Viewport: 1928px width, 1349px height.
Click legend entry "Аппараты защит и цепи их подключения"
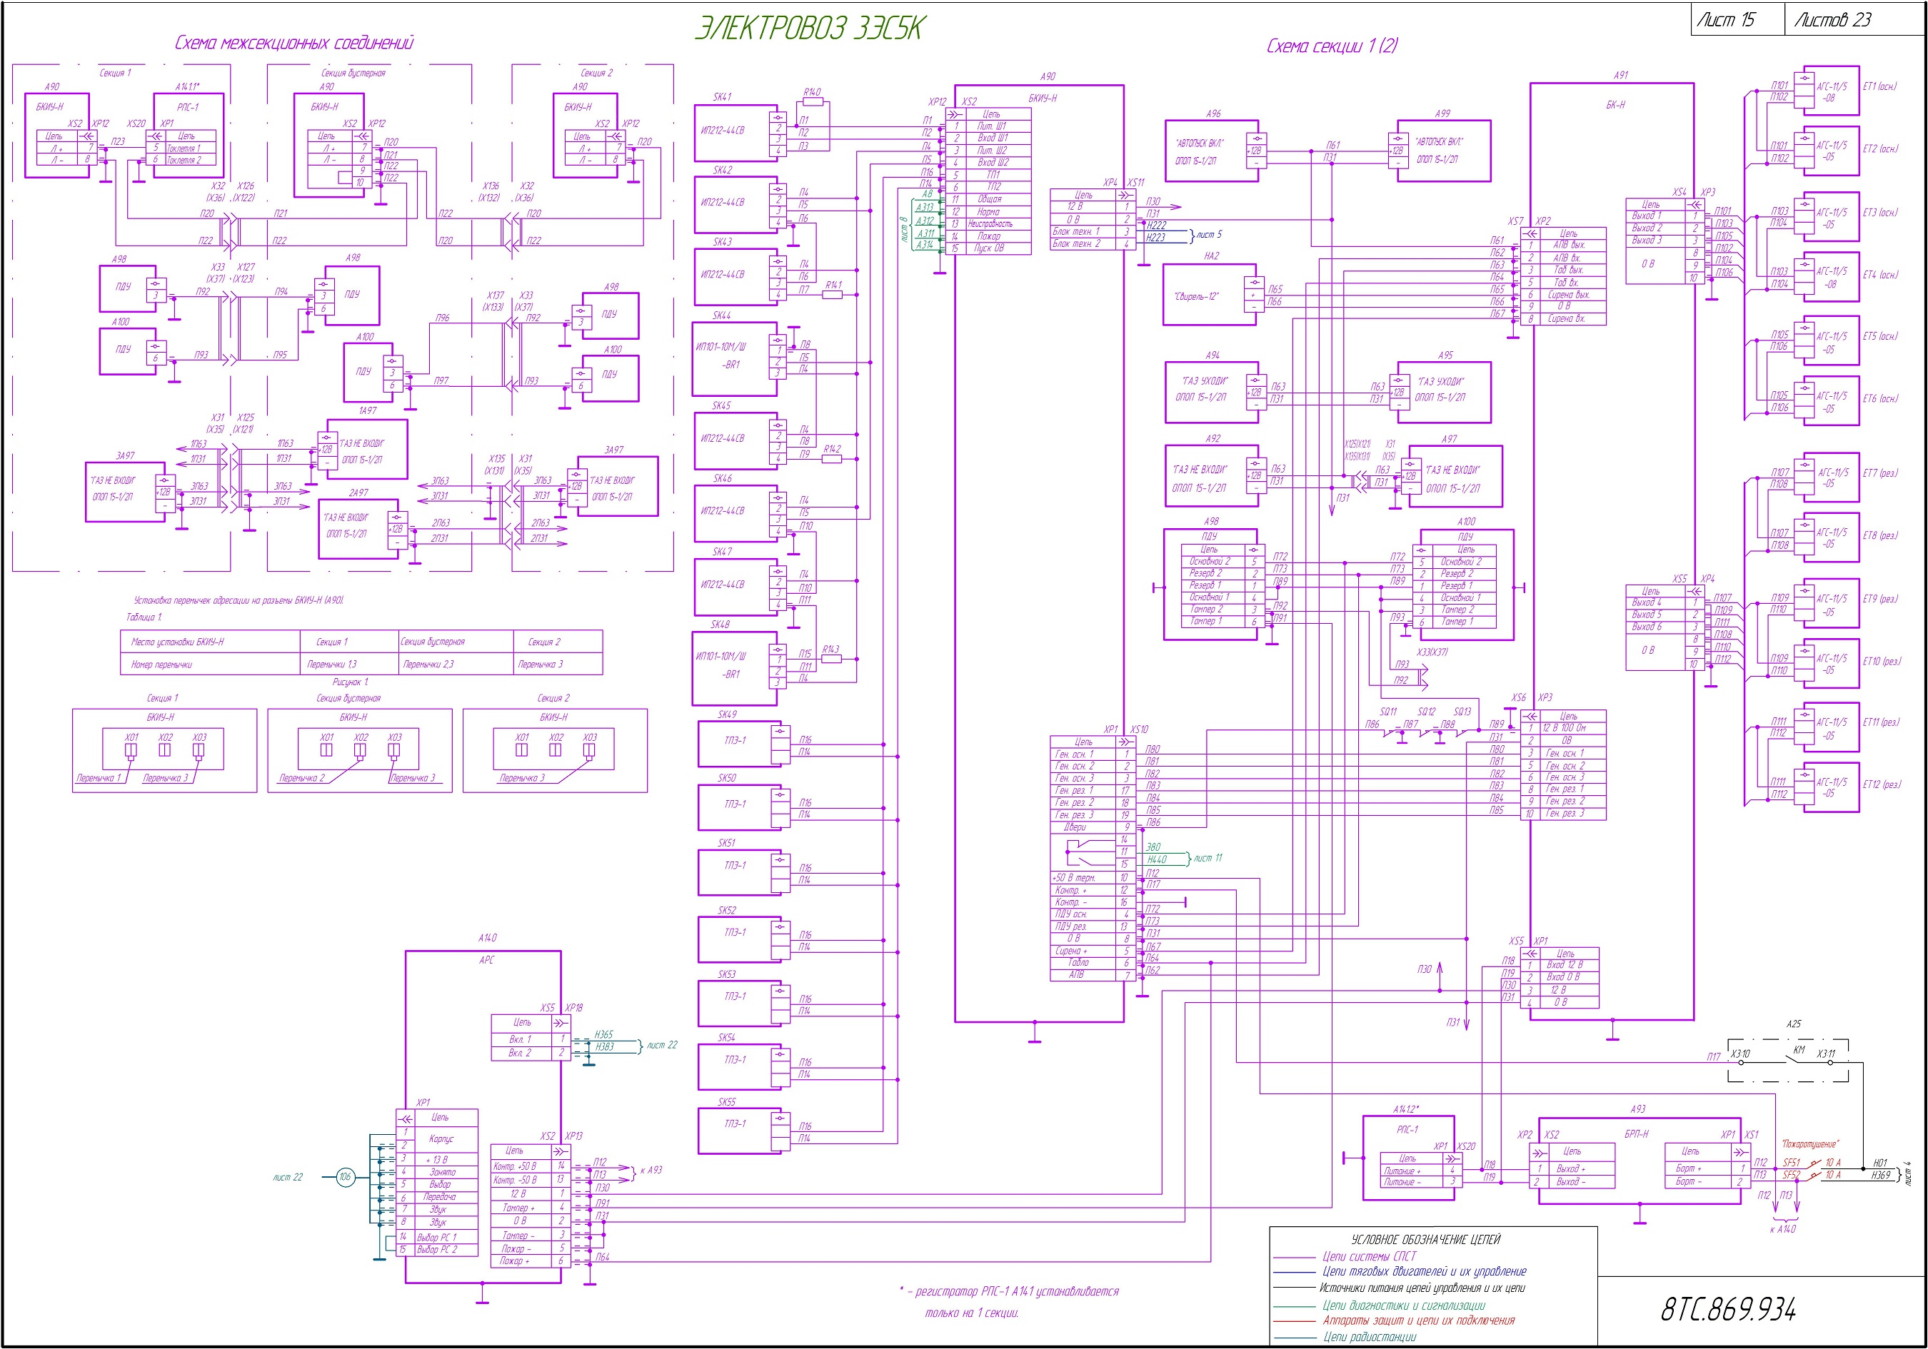1418,1320
